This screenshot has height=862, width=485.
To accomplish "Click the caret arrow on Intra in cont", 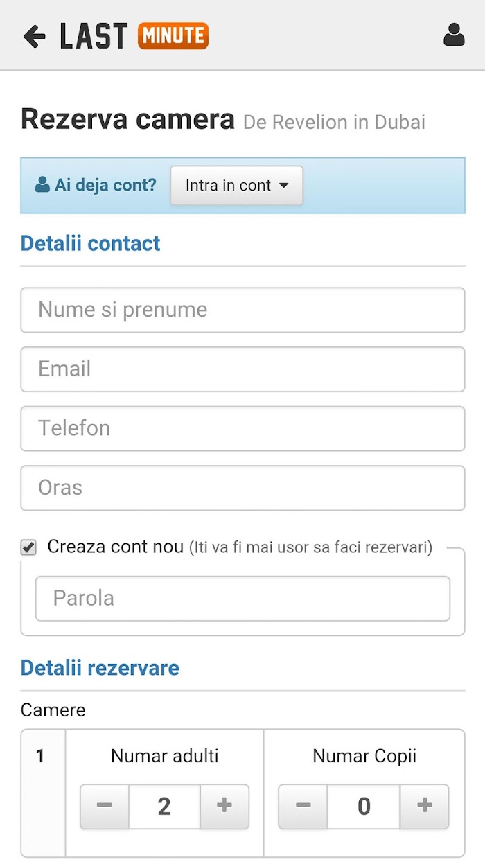I will (283, 186).
